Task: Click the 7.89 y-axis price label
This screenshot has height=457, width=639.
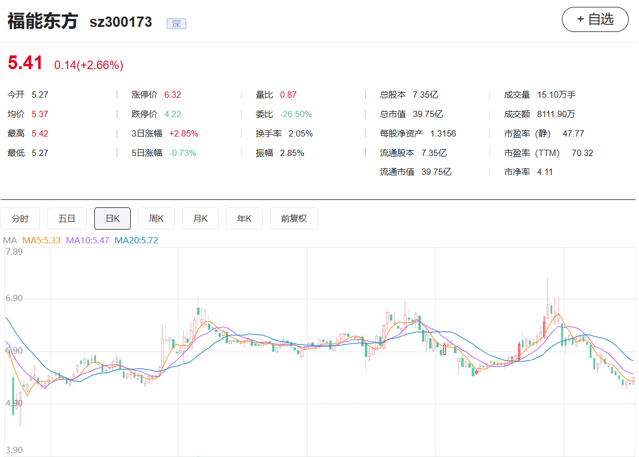Action: tap(14, 252)
